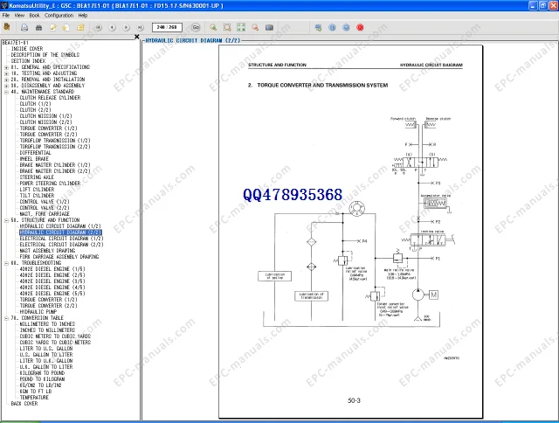
Task: Open Clutch Mission (1/2) page
Action: pos(45,116)
